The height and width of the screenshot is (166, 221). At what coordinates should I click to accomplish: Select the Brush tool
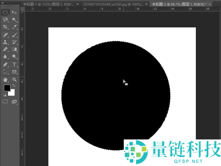(x=14, y=35)
